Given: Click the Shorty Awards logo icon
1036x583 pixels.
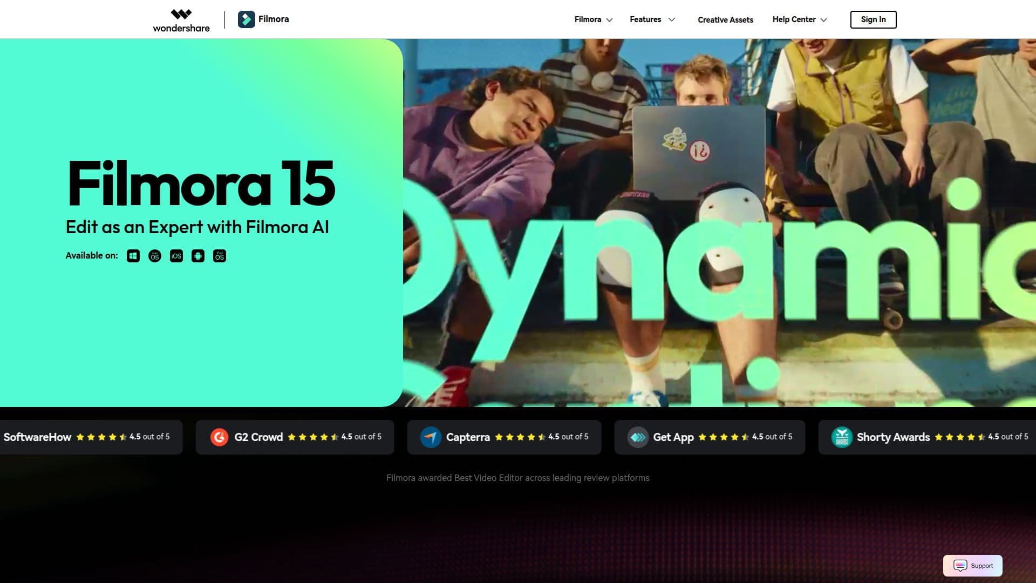Looking at the screenshot, I should (842, 437).
